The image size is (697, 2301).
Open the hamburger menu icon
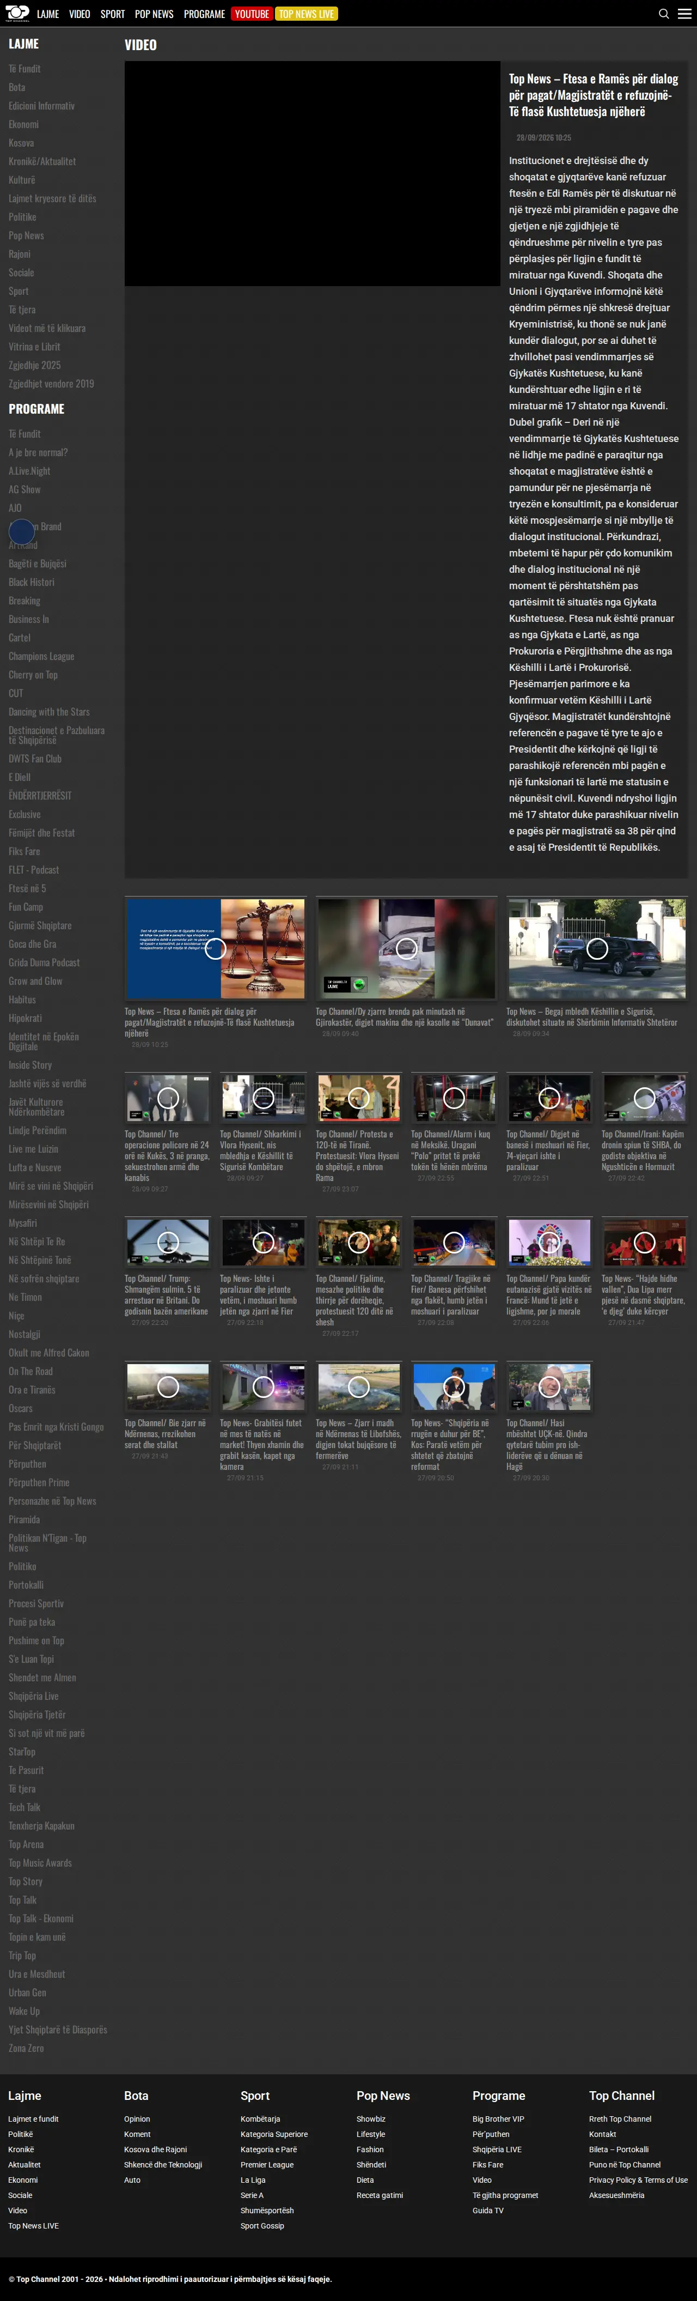(684, 14)
